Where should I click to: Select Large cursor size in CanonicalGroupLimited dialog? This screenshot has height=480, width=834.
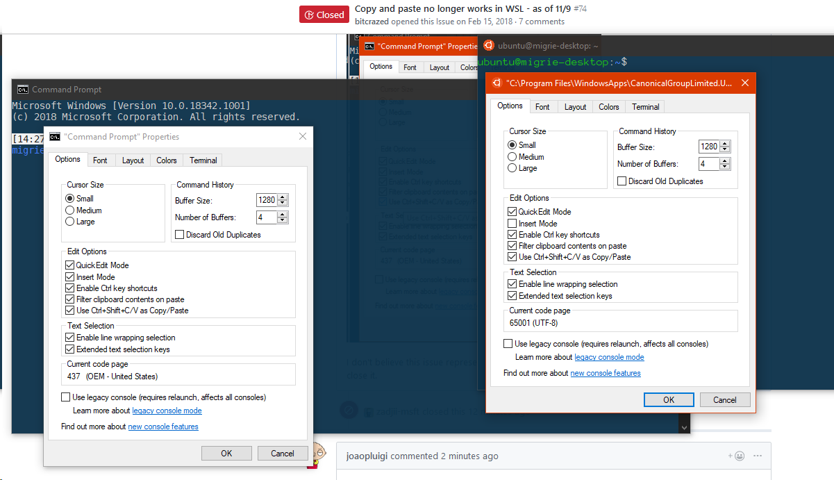click(x=512, y=168)
